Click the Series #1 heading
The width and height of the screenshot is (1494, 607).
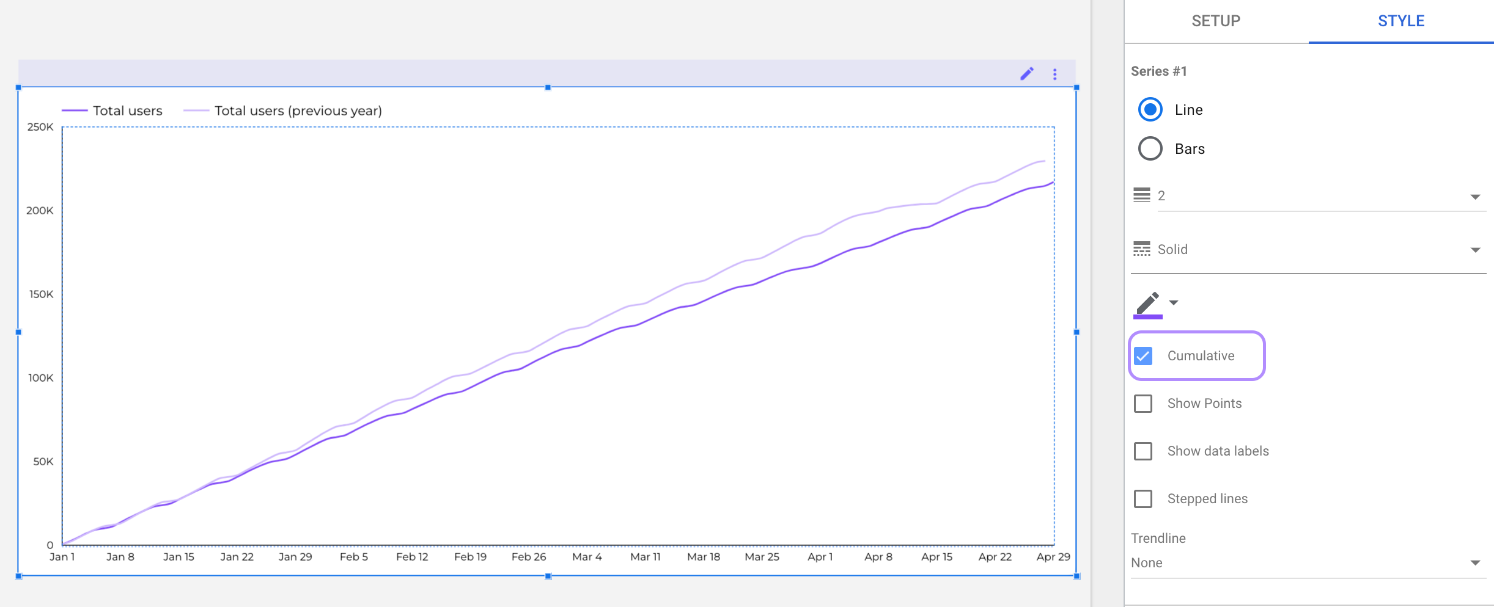(1159, 71)
